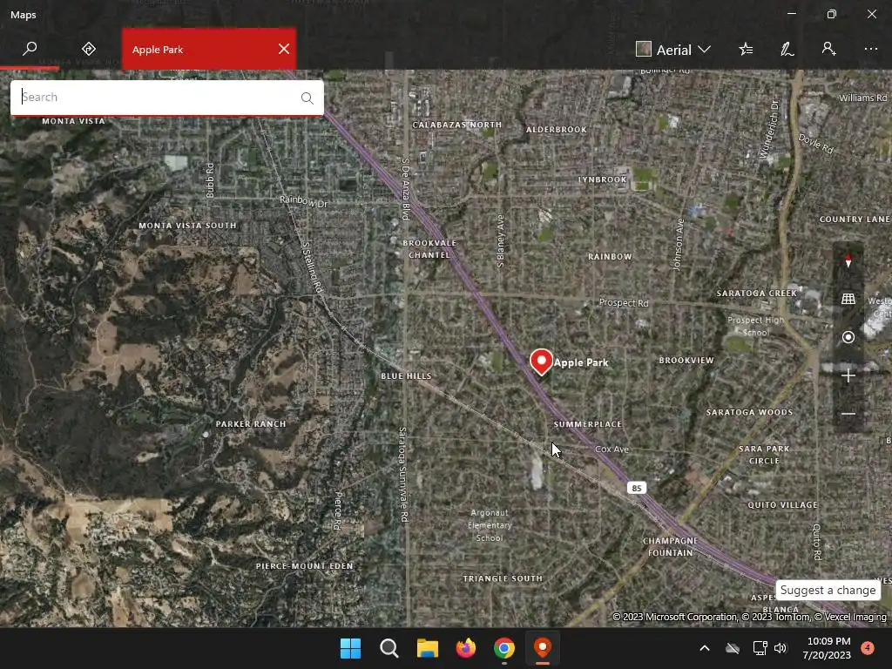This screenshot has width=892, height=669.
Task: Click the Monta Vista South label
Action: [188, 226]
